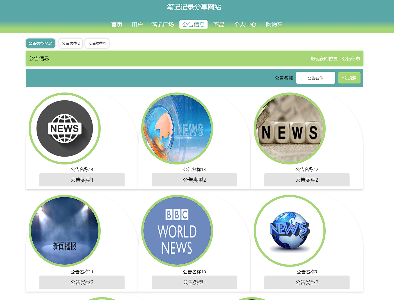394x300 pixels.
Task: Click the 搜索 button
Action: point(349,78)
